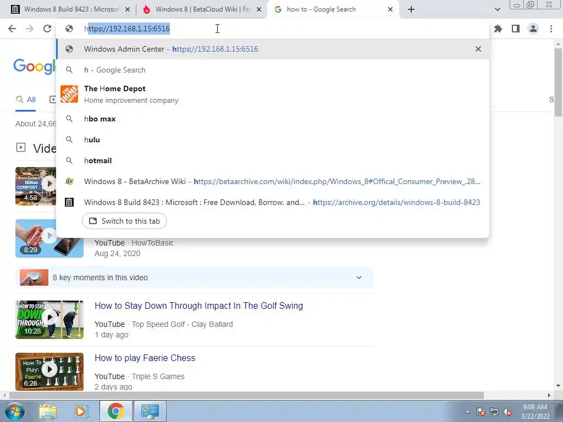Click the Home Depot logo icon
This screenshot has width=563, height=422.
tap(69, 94)
